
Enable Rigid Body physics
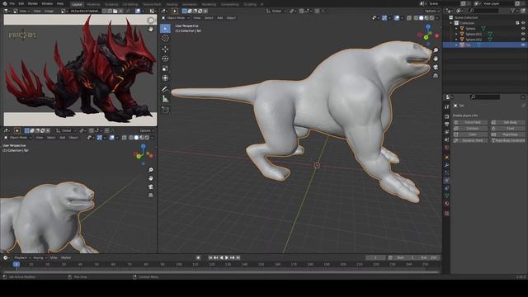(508, 134)
